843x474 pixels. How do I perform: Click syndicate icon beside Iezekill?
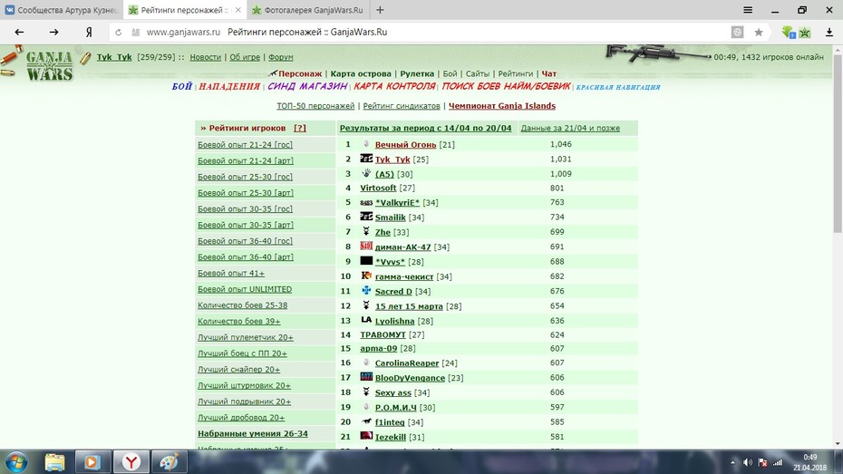[366, 436]
